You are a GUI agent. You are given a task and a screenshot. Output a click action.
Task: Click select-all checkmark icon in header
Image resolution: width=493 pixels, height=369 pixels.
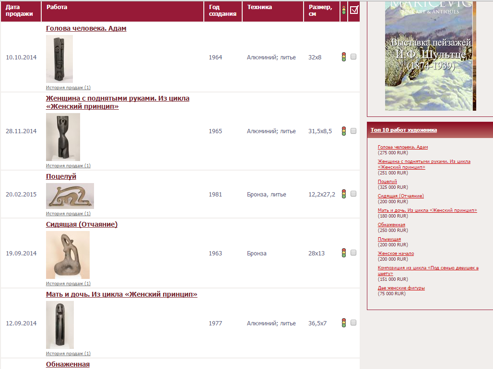point(354,10)
